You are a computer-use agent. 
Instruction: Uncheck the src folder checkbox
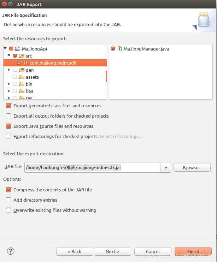[15, 56]
